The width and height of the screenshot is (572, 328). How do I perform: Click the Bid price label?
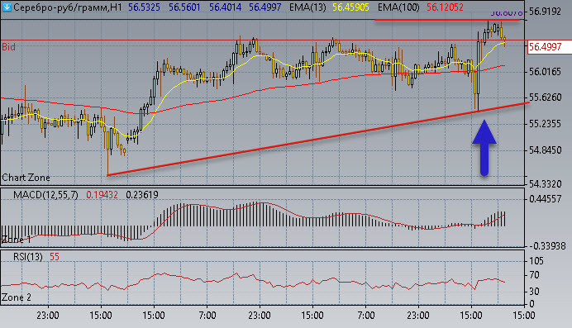[x=9, y=46]
